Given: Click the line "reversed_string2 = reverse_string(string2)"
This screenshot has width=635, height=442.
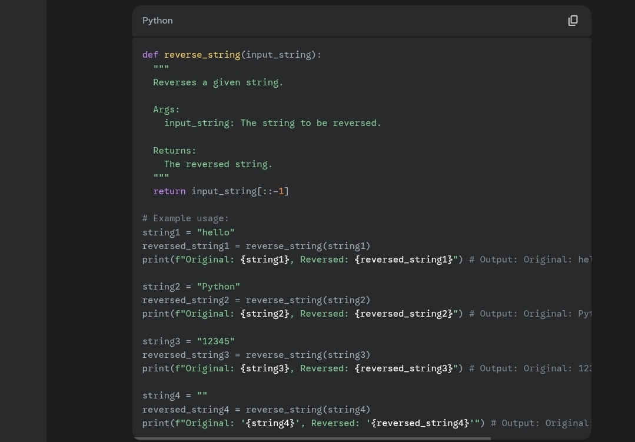Looking at the screenshot, I should 257,300.
